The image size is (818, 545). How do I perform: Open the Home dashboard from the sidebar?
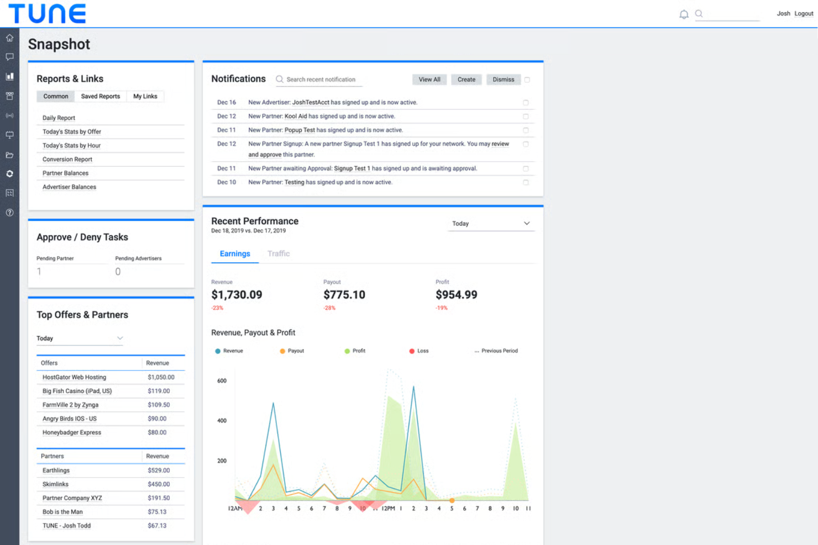pyautogui.click(x=9, y=38)
